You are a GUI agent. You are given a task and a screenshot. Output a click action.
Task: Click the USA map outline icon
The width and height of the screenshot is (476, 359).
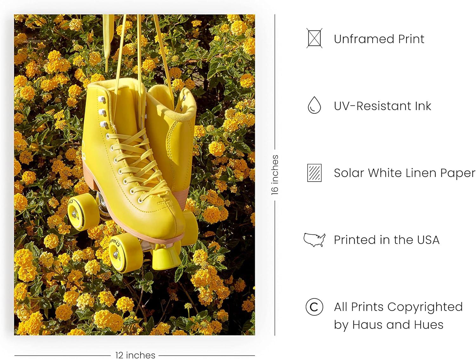(314, 240)
